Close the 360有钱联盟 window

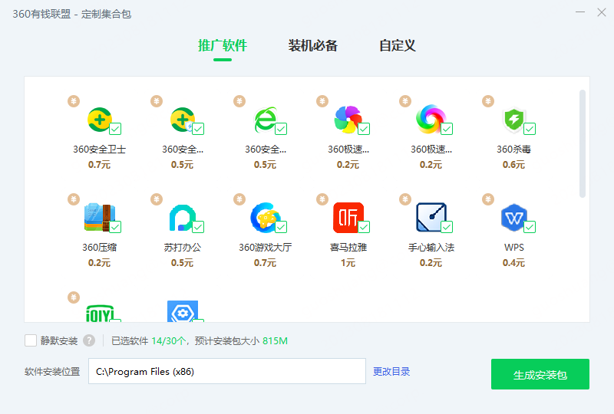602,12
